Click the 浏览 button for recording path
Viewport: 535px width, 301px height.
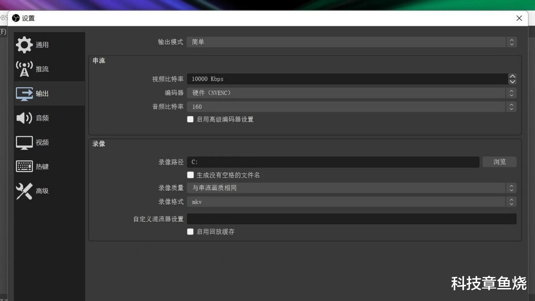pos(499,161)
